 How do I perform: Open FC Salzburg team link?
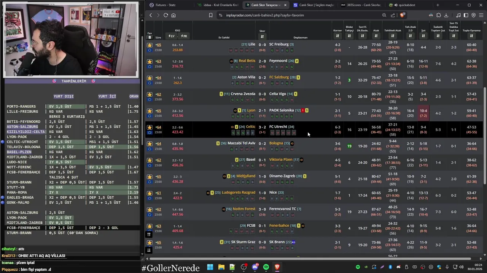(279, 77)
